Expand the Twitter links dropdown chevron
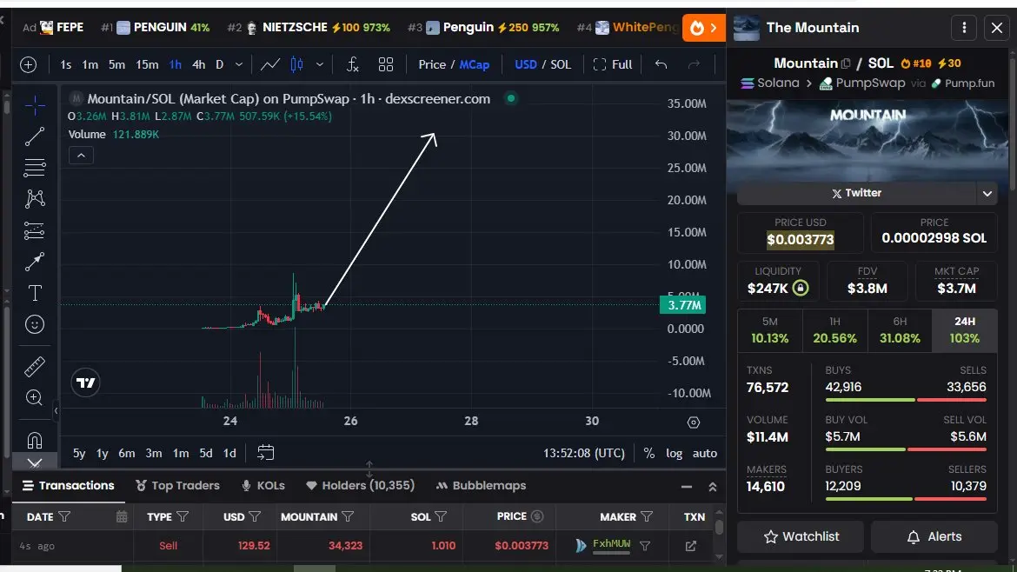The height and width of the screenshot is (572, 1017). (x=987, y=193)
